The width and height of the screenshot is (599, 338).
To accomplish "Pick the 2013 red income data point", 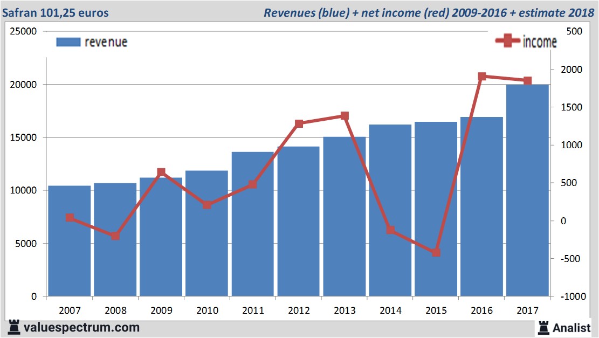I will (345, 116).
